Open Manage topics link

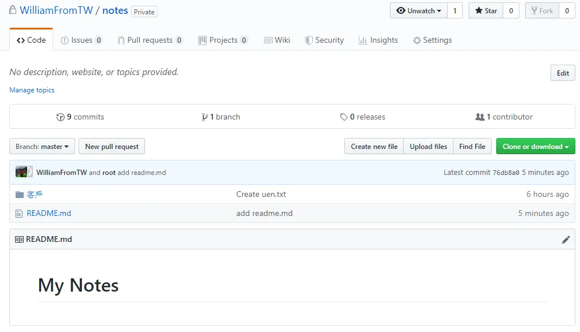point(32,90)
